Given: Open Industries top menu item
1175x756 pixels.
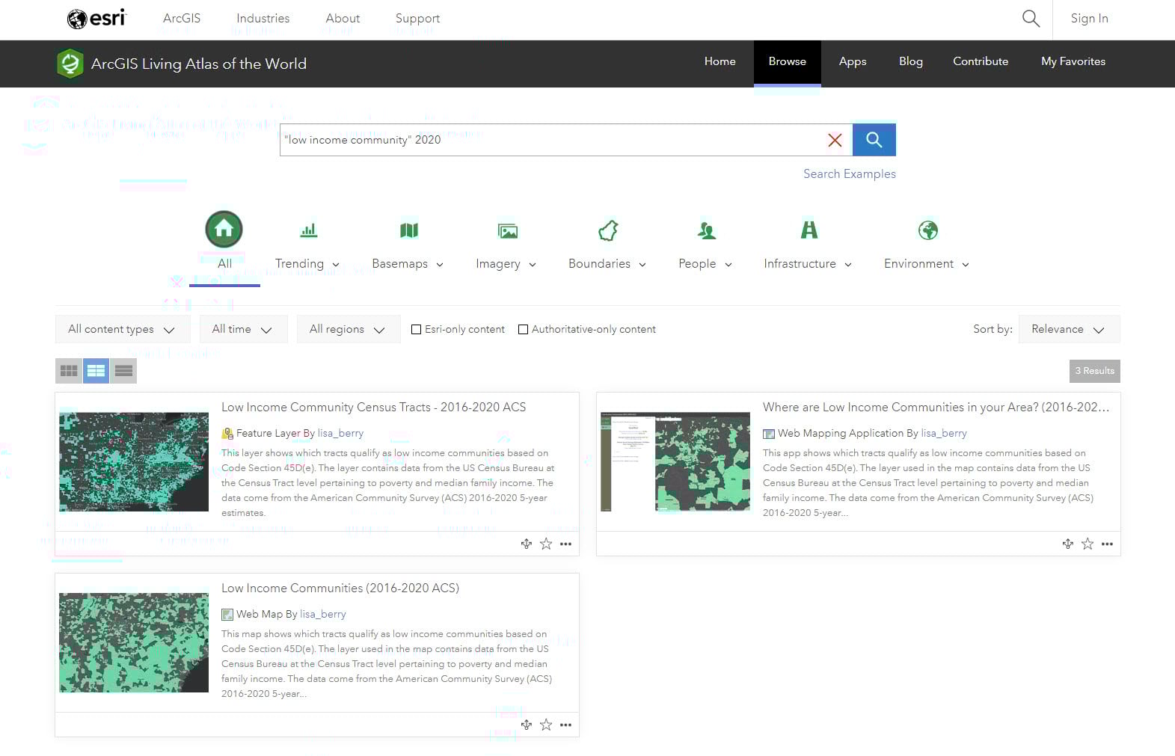Looking at the screenshot, I should [x=263, y=19].
